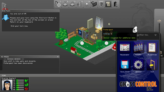Click the MO stat bar
Viewport: 164px width, 92px height.
20,89
